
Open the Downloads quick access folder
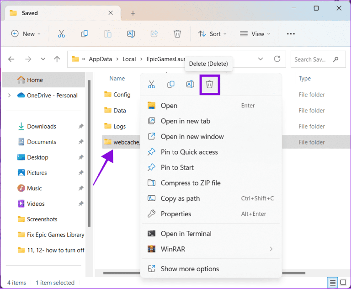coord(41,126)
